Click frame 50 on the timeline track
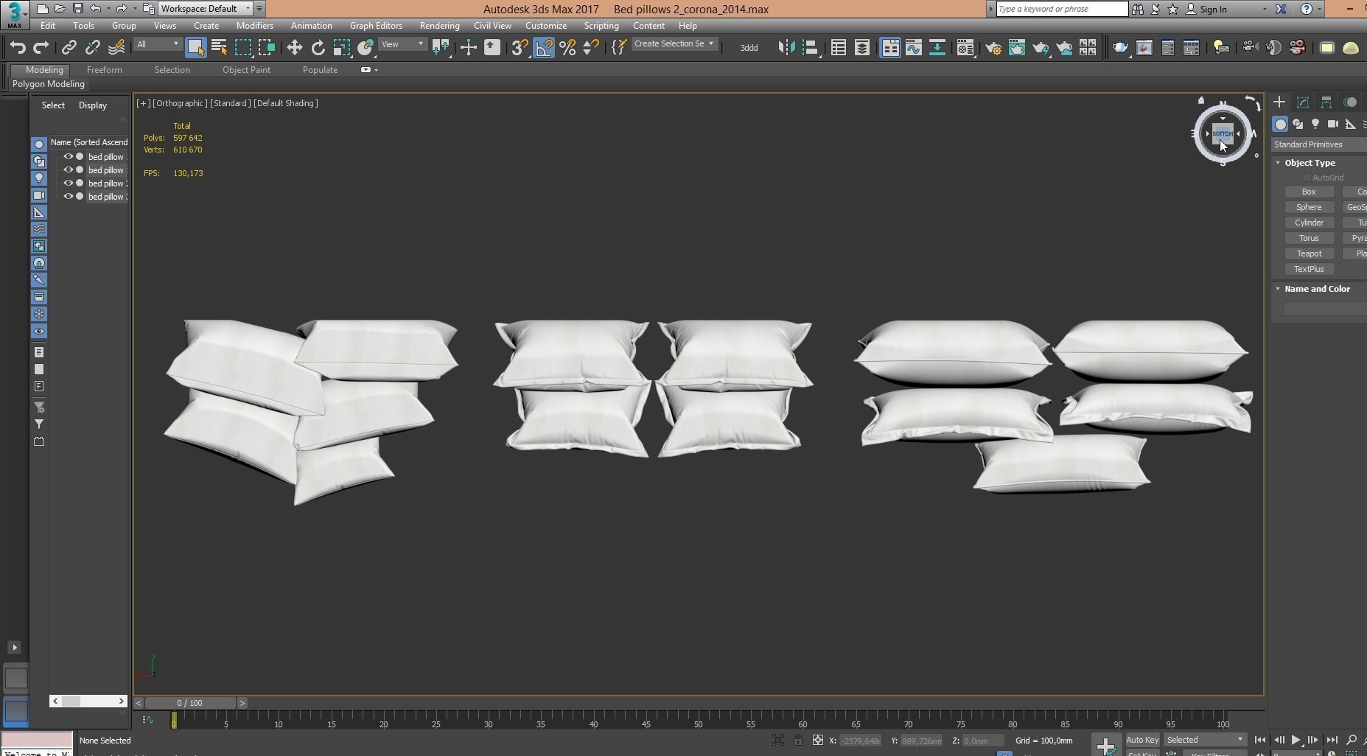The width and height of the screenshot is (1367, 756). pos(698,720)
